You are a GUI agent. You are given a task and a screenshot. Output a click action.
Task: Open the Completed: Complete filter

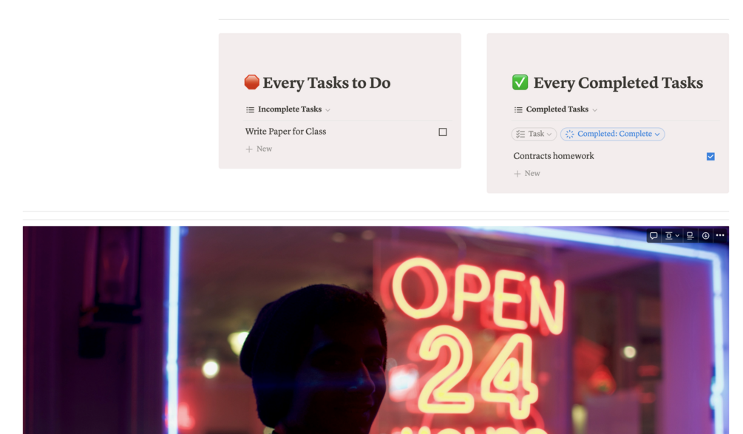coord(612,134)
